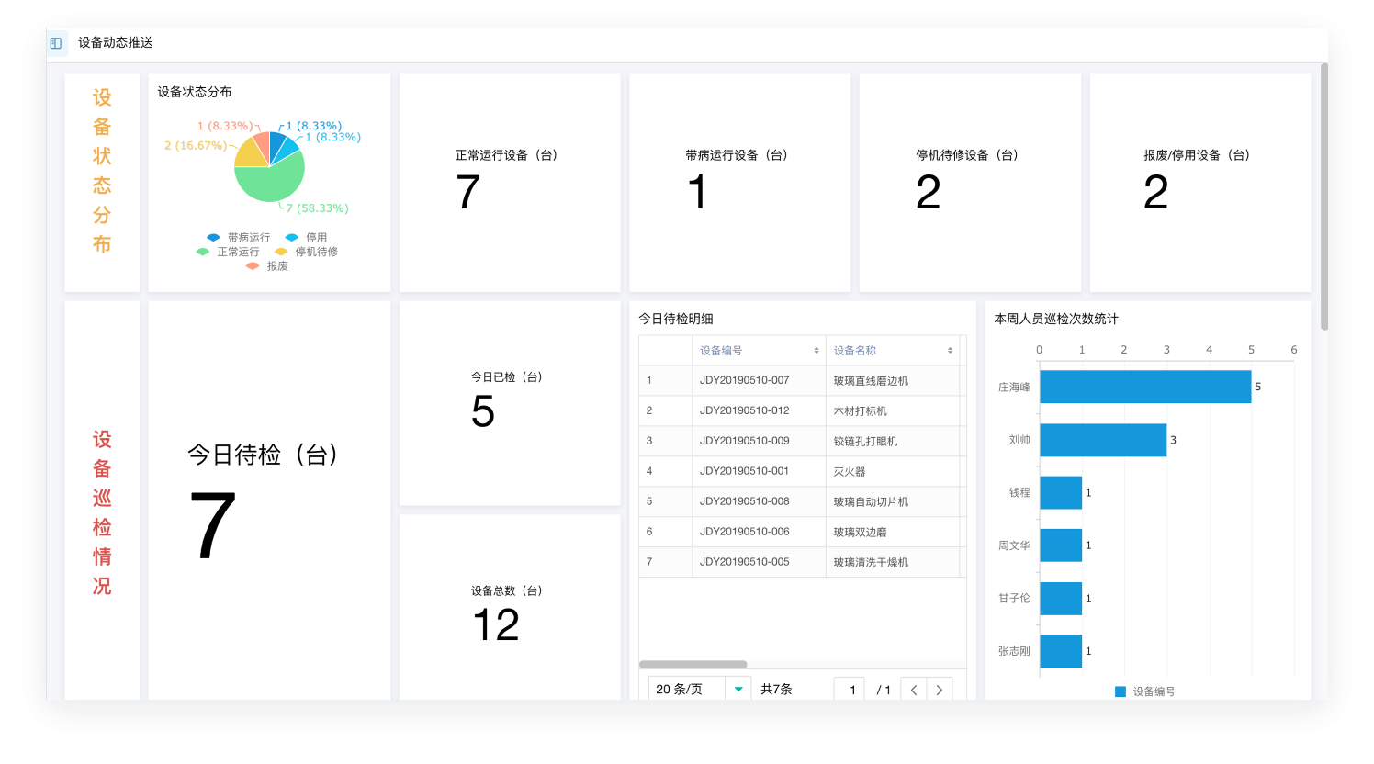This screenshot has height=764, width=1374.
Task: Click the dashboard vertical scrollbar
Action: pos(1324,196)
